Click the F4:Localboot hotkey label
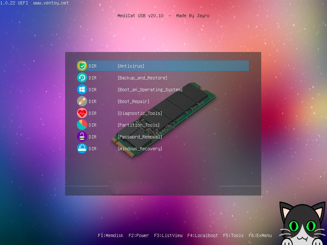Screen dimensions: 327x245 pyautogui.click(x=202, y=235)
